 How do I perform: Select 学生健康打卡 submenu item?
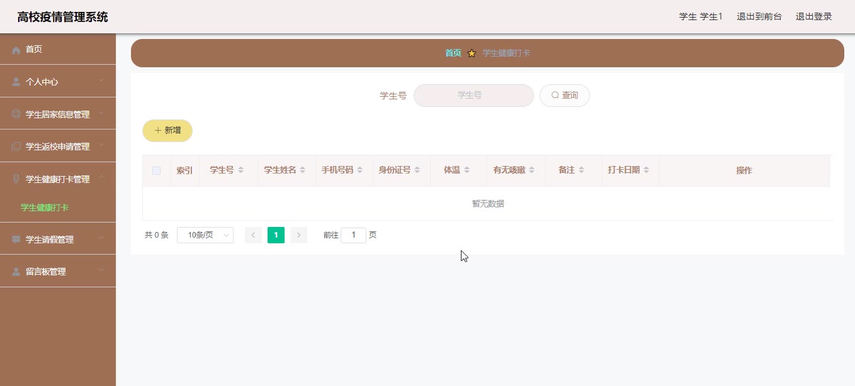pyautogui.click(x=45, y=207)
